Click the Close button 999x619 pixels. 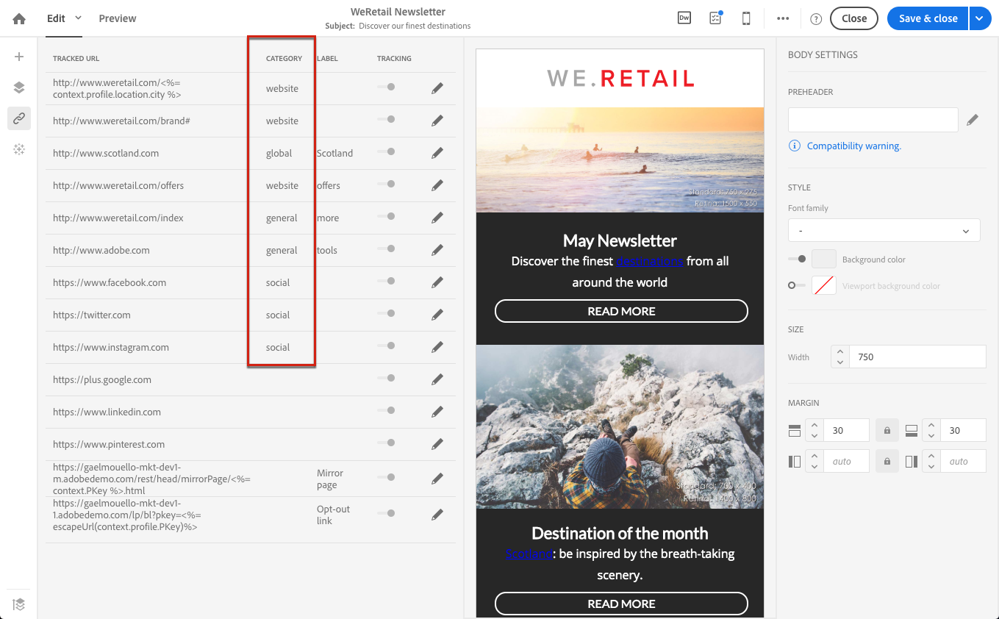(x=854, y=18)
